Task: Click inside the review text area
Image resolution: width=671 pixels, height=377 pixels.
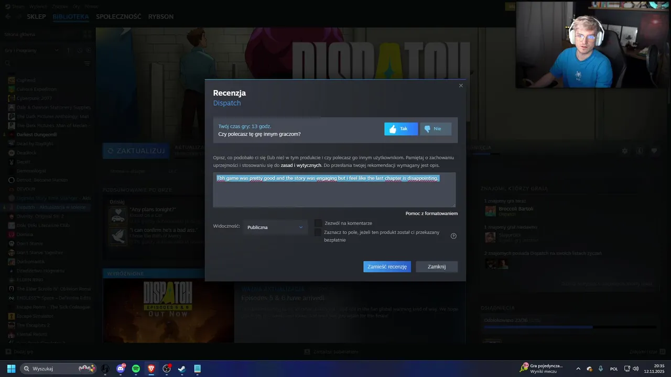Action: (x=334, y=190)
